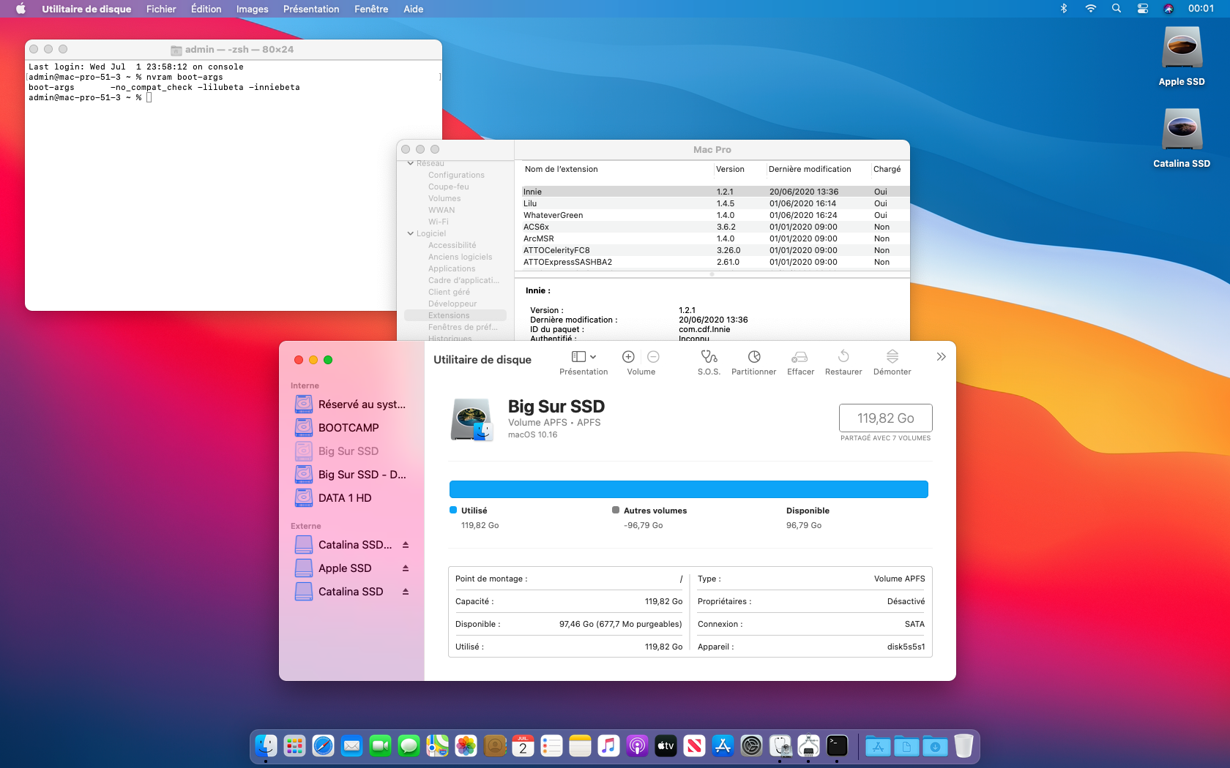Open Terminal icon in the Dock
The height and width of the screenshot is (768, 1230).
pos(837,746)
